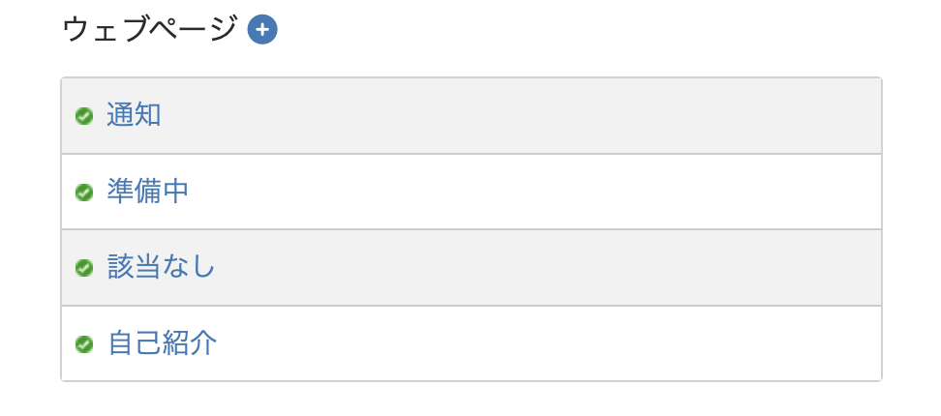
Task: Toggle the published status icon for 自己紹介
Action: [x=84, y=343]
